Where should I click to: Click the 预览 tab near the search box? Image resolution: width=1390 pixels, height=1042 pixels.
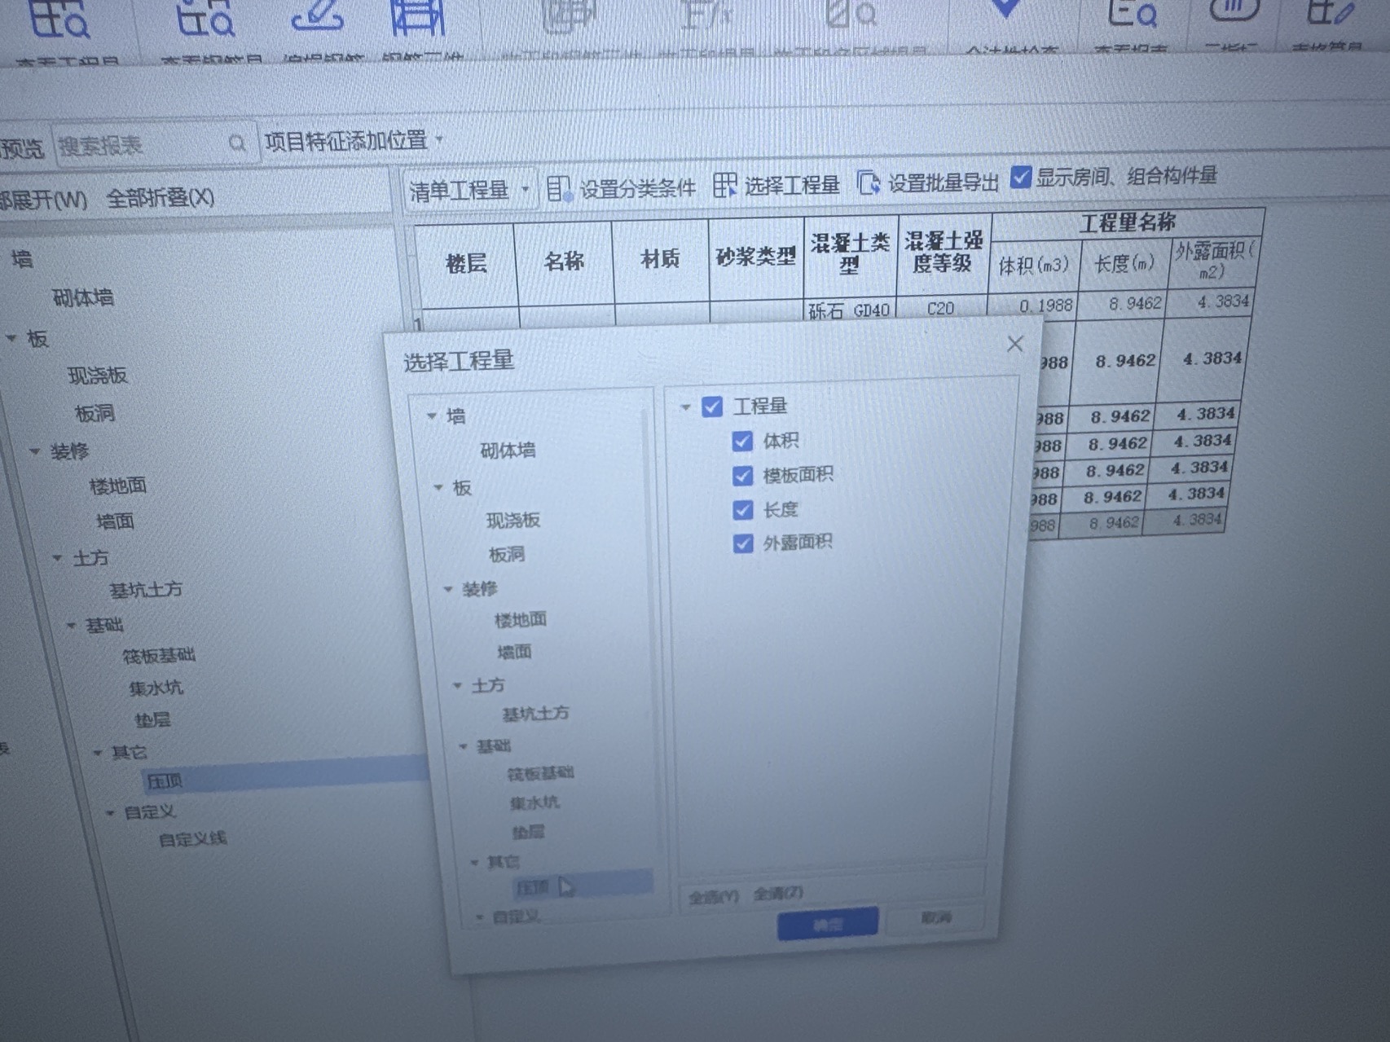point(21,149)
